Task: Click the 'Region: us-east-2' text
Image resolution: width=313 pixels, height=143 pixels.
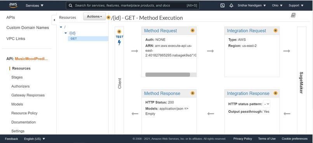Action: [242, 46]
